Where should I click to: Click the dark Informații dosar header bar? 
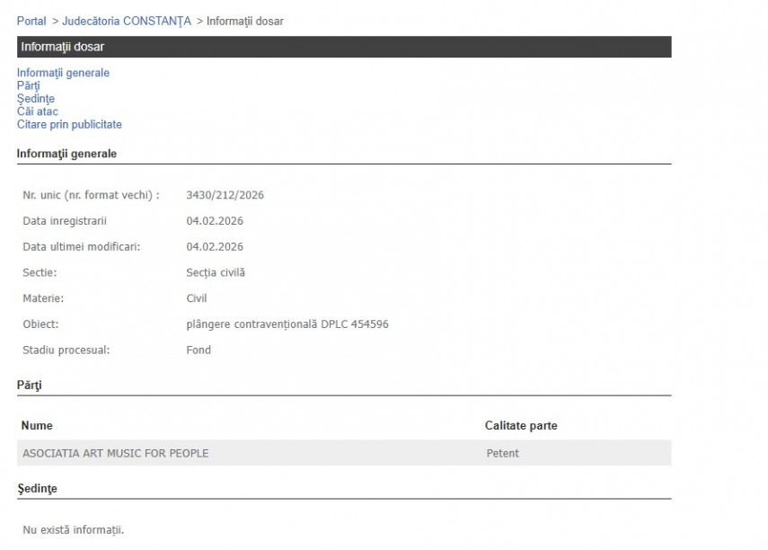pos(343,47)
